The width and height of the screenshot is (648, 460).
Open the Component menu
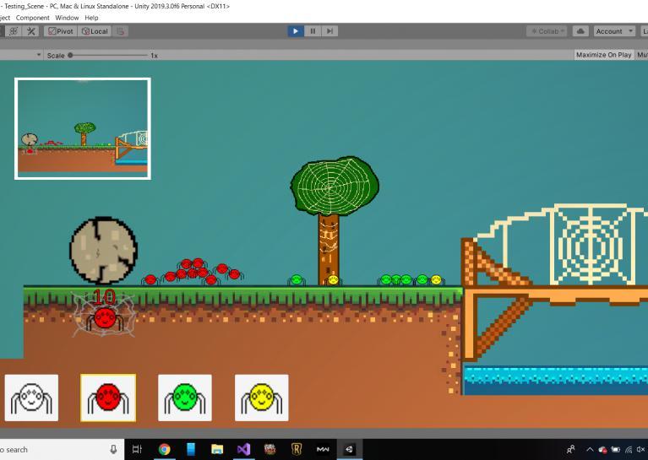32,18
